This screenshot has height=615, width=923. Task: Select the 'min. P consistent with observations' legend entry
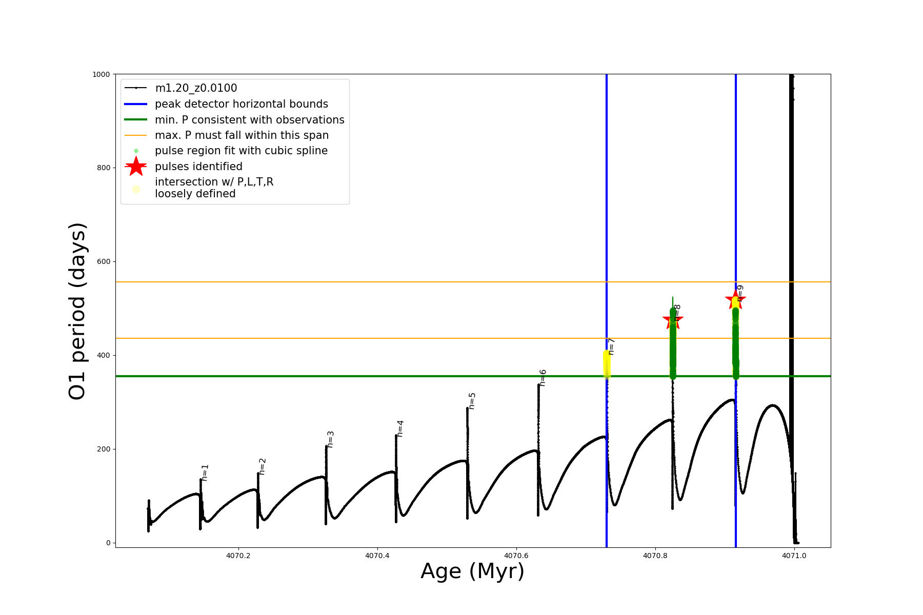(x=249, y=120)
